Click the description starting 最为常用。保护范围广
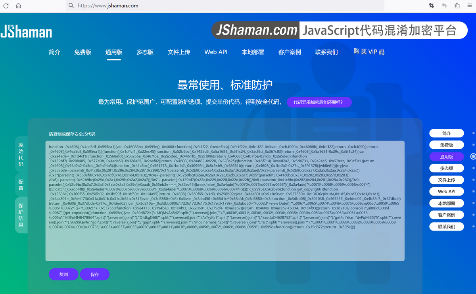 click(190, 102)
